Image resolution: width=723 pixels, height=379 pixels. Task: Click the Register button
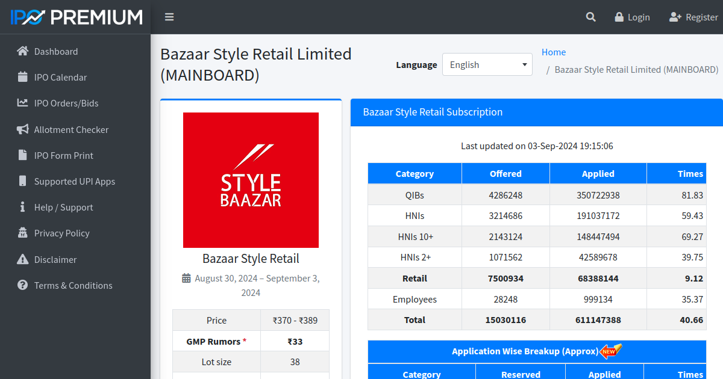click(x=693, y=17)
